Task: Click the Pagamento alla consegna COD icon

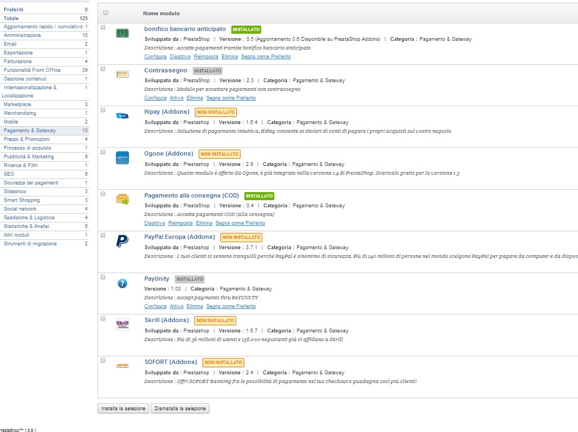Action: 122,199
